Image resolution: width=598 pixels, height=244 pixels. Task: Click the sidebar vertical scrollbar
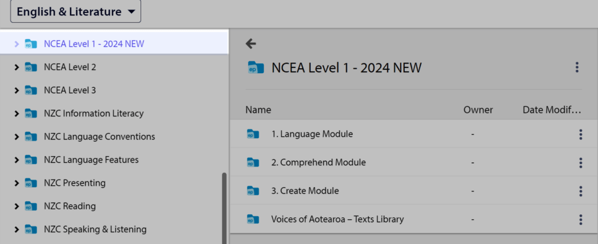pos(224,208)
